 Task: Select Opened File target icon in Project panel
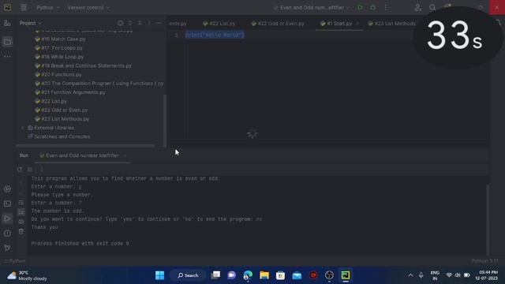point(121,23)
